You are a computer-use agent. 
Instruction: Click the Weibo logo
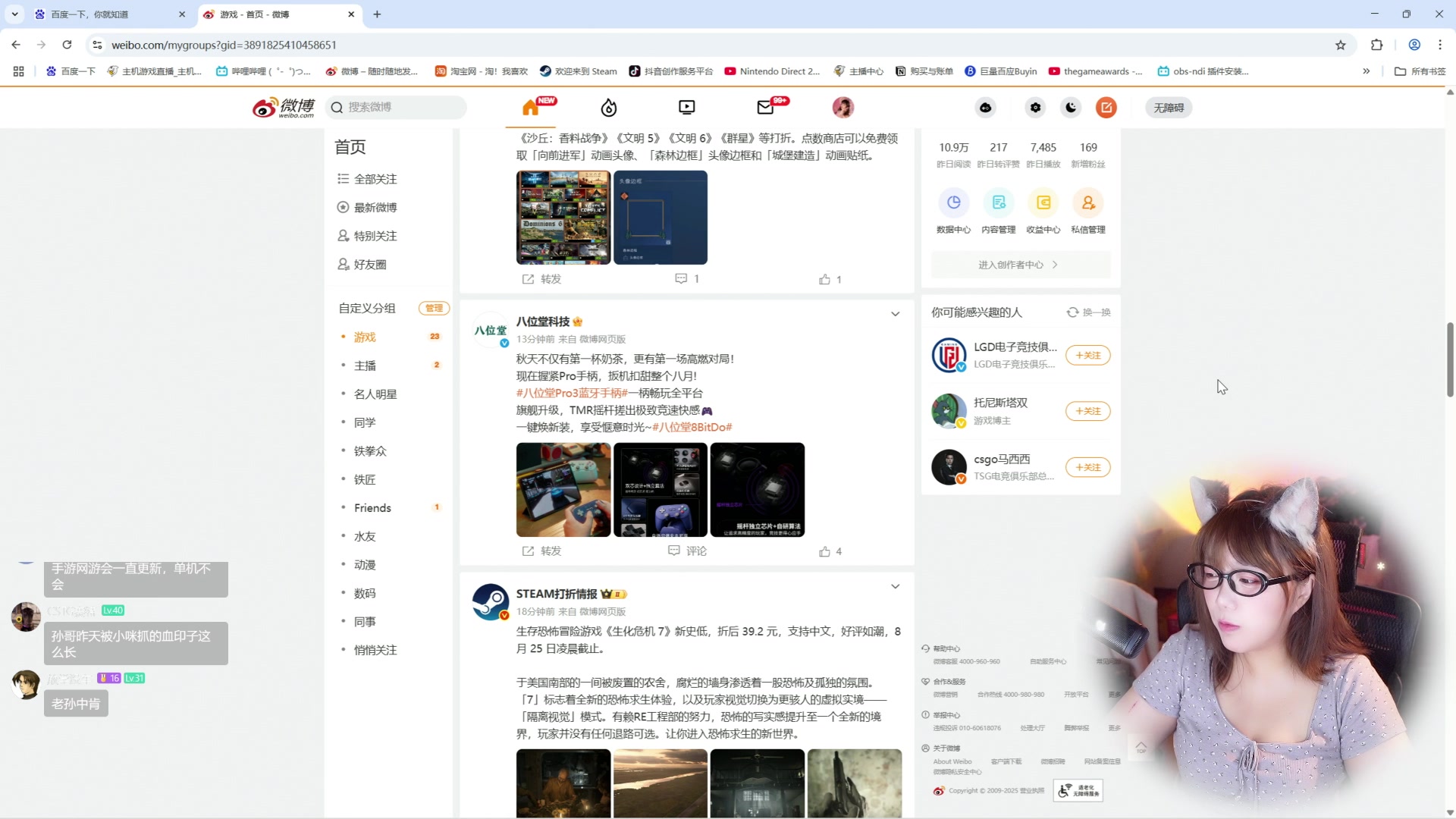284,108
